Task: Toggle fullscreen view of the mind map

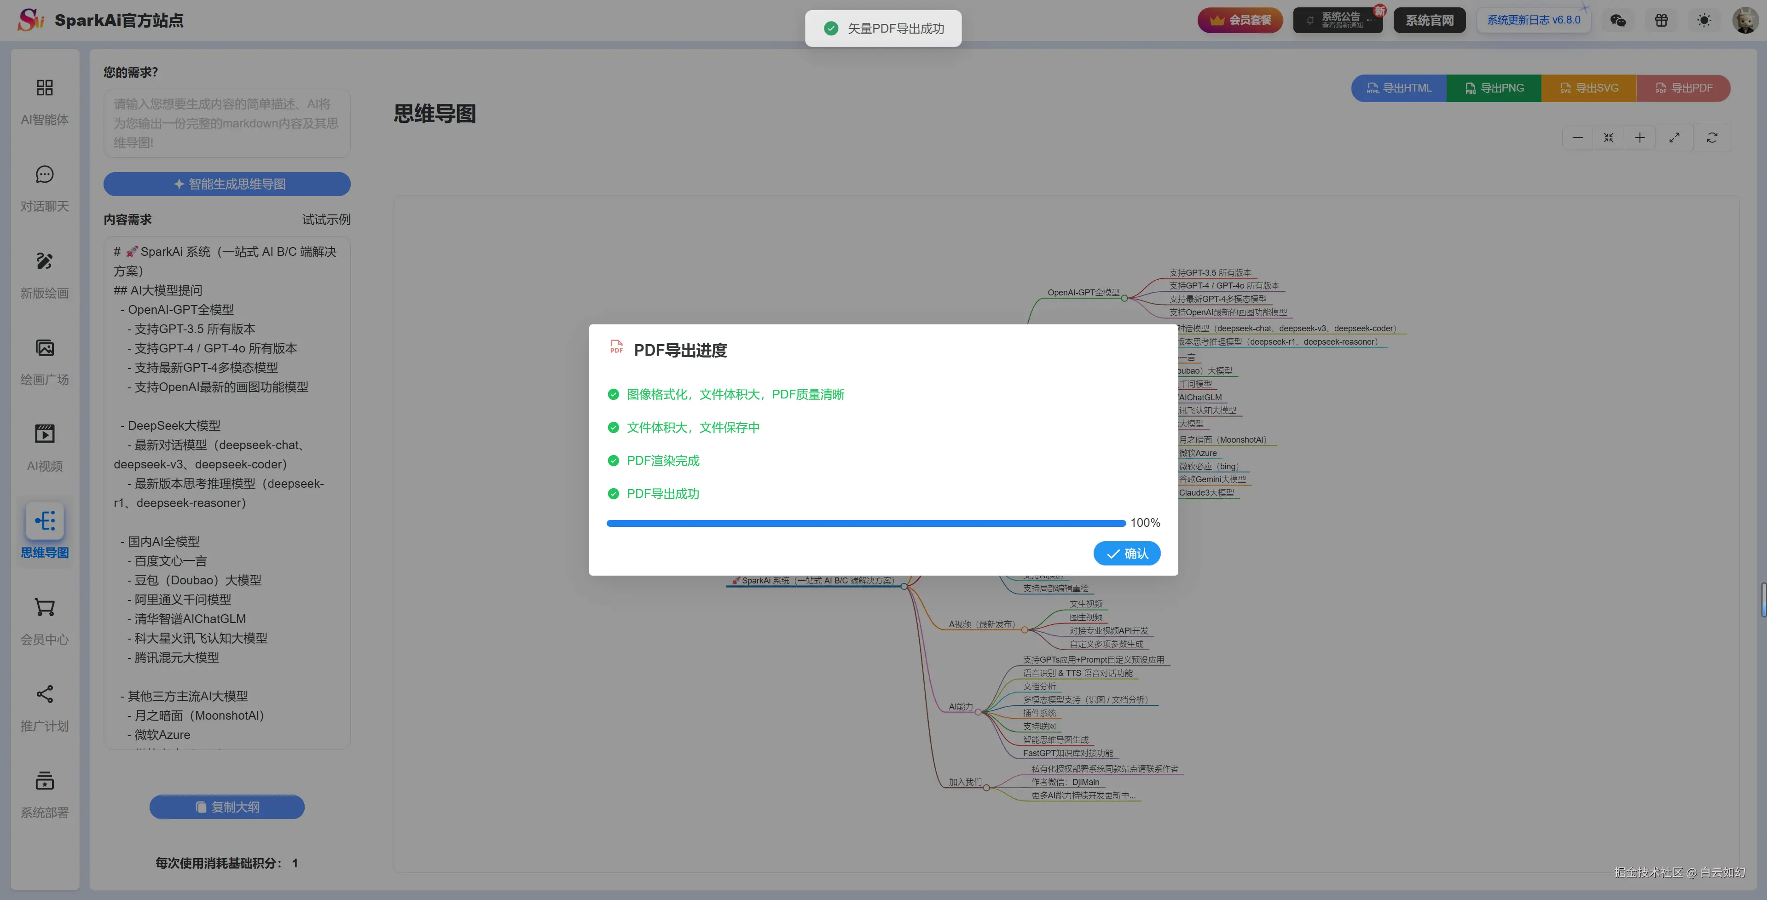Action: (x=1674, y=137)
